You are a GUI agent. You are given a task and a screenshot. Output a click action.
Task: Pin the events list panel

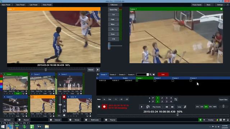click(x=98, y=75)
